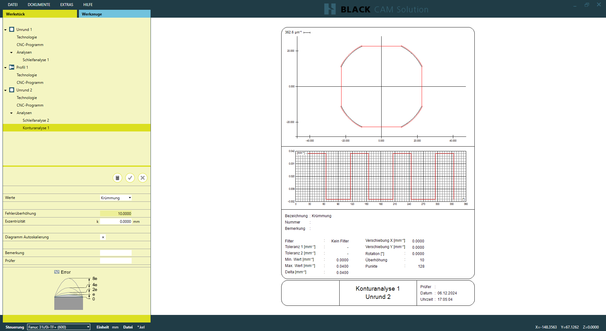Open the EXTRAS menu
The height and width of the screenshot is (331, 606).
click(67, 5)
